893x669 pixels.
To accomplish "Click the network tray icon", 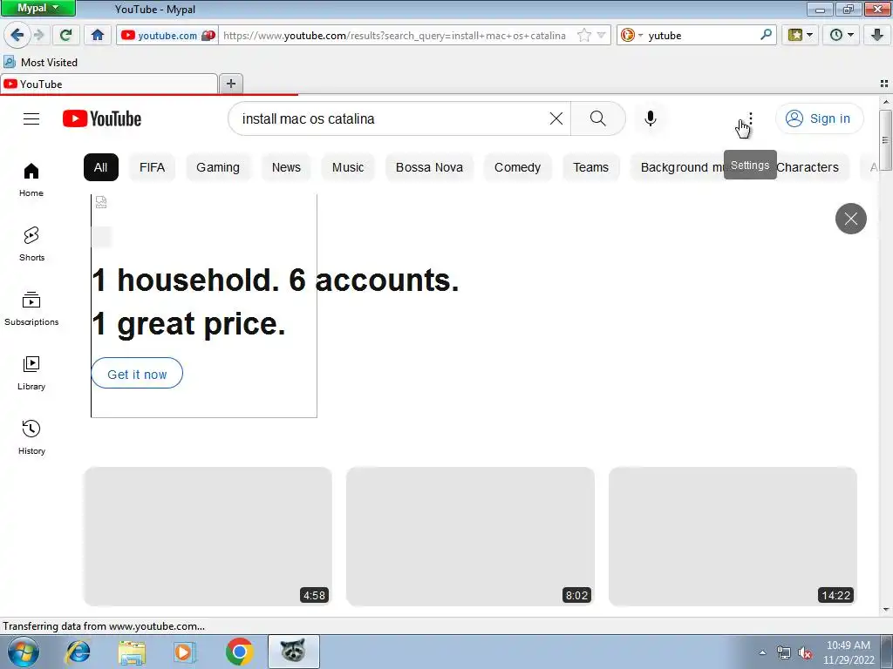I will 784,653.
